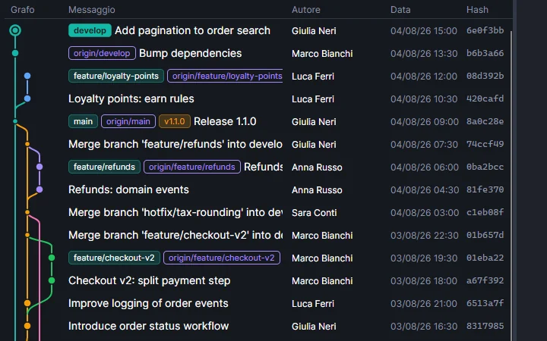Click the develop branch label
547x341 pixels.
tap(90, 30)
